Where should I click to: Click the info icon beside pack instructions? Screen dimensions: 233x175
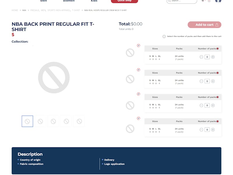click(x=164, y=36)
